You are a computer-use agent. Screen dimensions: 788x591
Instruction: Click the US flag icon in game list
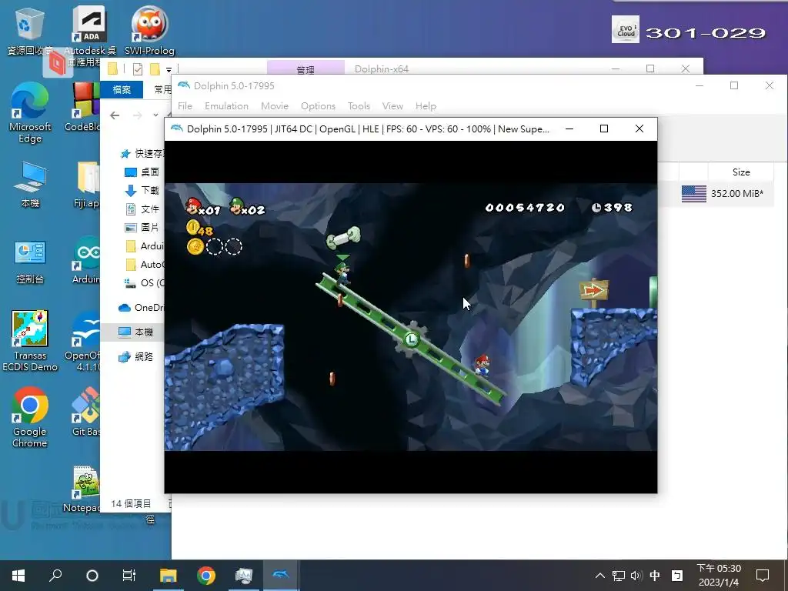pyautogui.click(x=694, y=193)
